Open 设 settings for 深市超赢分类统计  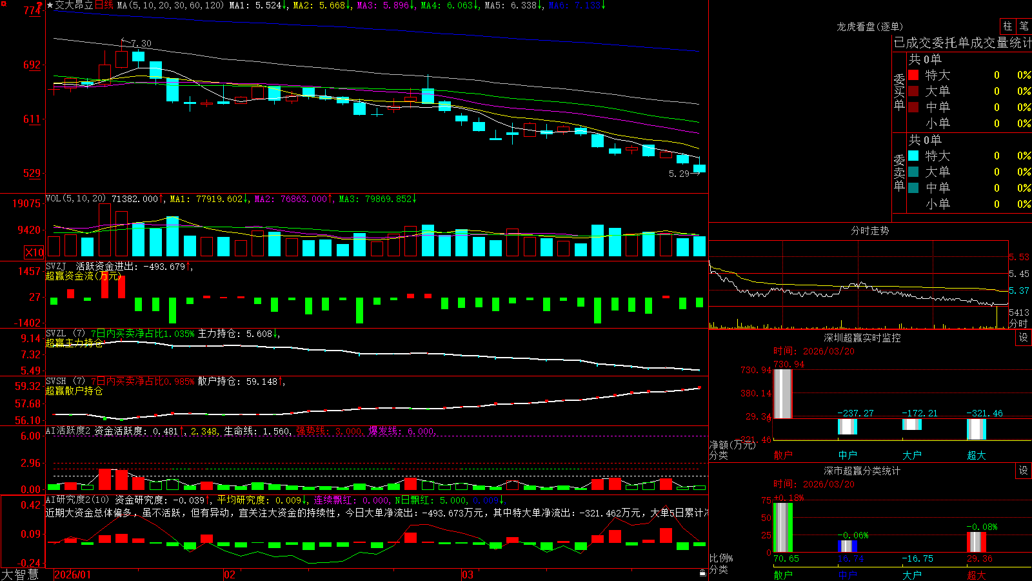[1024, 471]
